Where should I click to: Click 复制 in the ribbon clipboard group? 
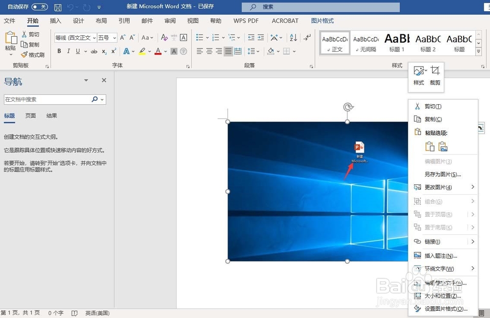pyautogui.click(x=30, y=45)
